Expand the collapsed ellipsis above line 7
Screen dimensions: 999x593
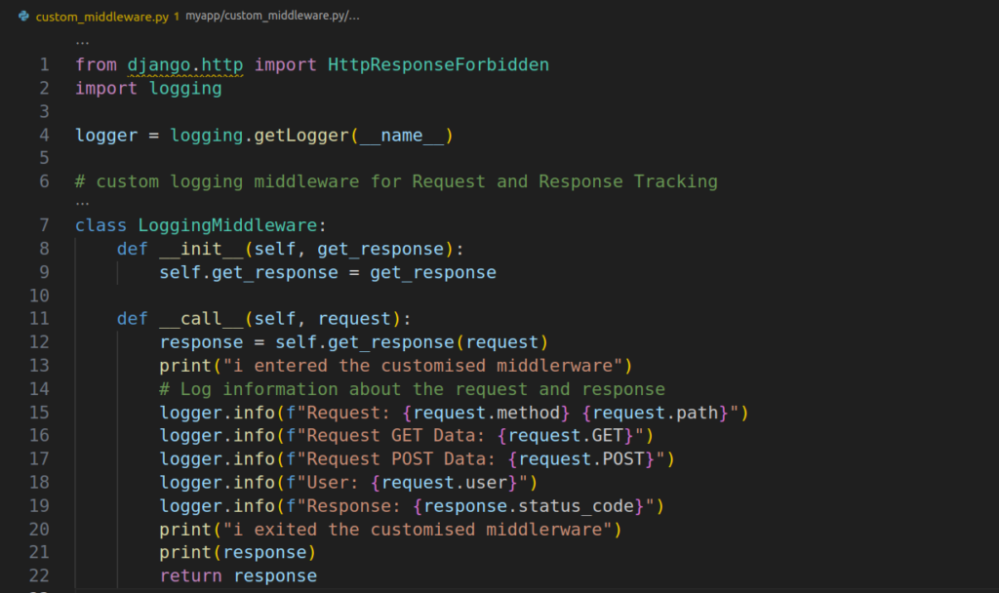click(x=82, y=203)
